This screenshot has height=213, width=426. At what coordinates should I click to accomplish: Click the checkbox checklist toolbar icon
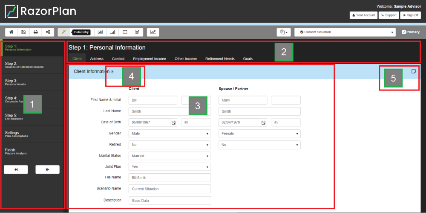click(x=137, y=32)
